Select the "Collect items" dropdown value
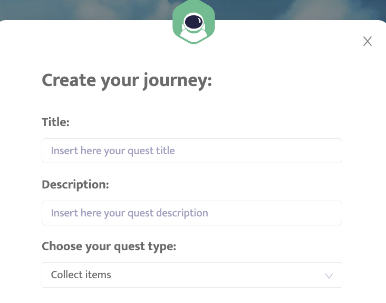Viewport: 386px width, 303px height. click(81, 275)
